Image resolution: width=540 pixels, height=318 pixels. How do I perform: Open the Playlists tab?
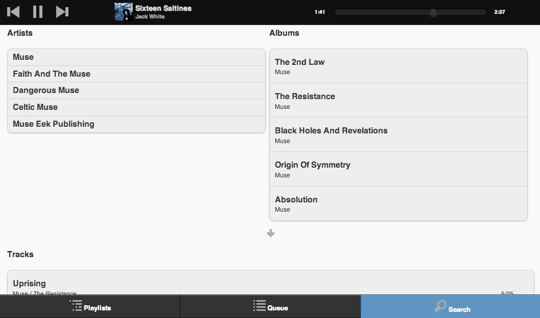(90, 307)
